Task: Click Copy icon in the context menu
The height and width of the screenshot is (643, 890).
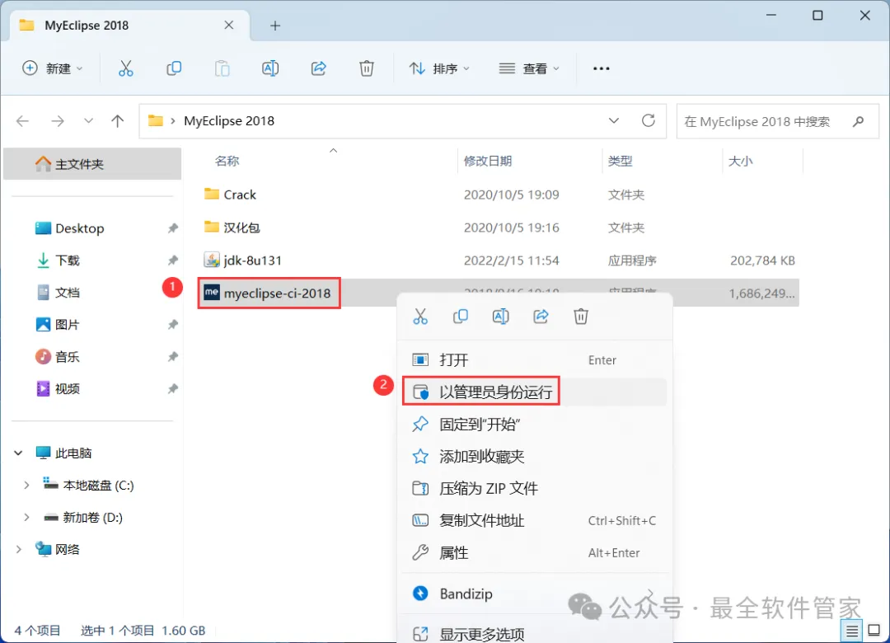Action: [x=461, y=317]
